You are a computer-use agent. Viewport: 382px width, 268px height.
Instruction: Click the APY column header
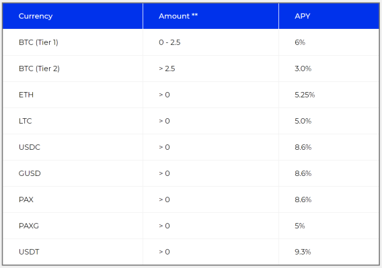(303, 16)
